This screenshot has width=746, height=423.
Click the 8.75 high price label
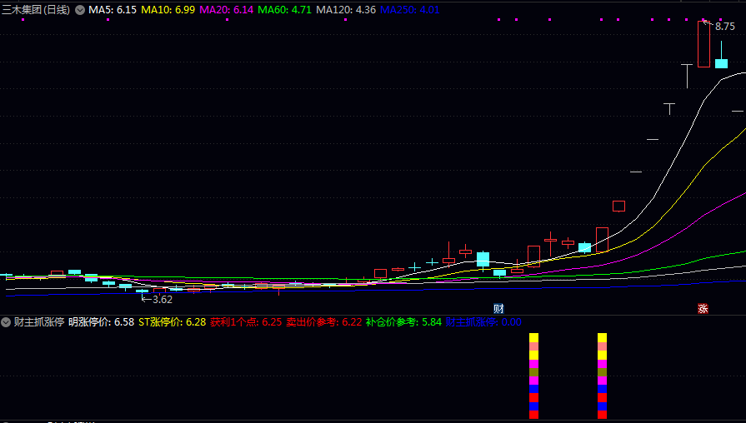(724, 27)
